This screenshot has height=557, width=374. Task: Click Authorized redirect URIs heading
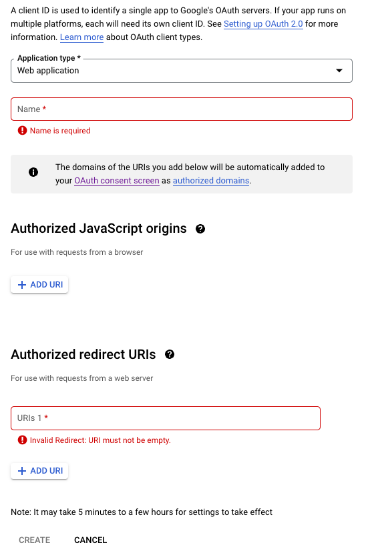coord(83,354)
